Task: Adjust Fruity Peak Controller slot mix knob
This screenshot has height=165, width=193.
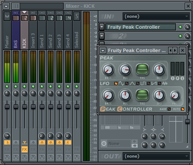Action: click(x=187, y=27)
